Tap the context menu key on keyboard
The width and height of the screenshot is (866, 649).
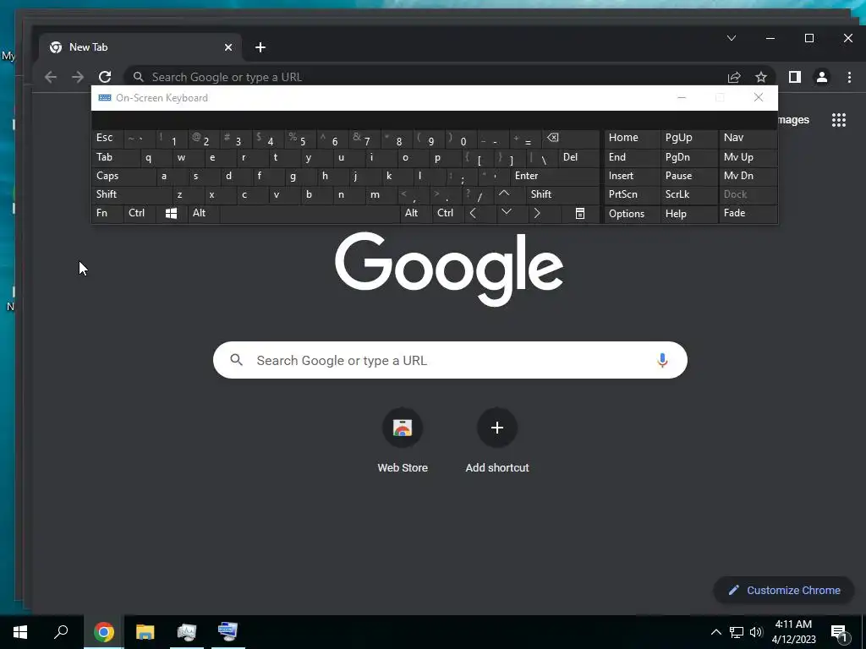point(580,214)
